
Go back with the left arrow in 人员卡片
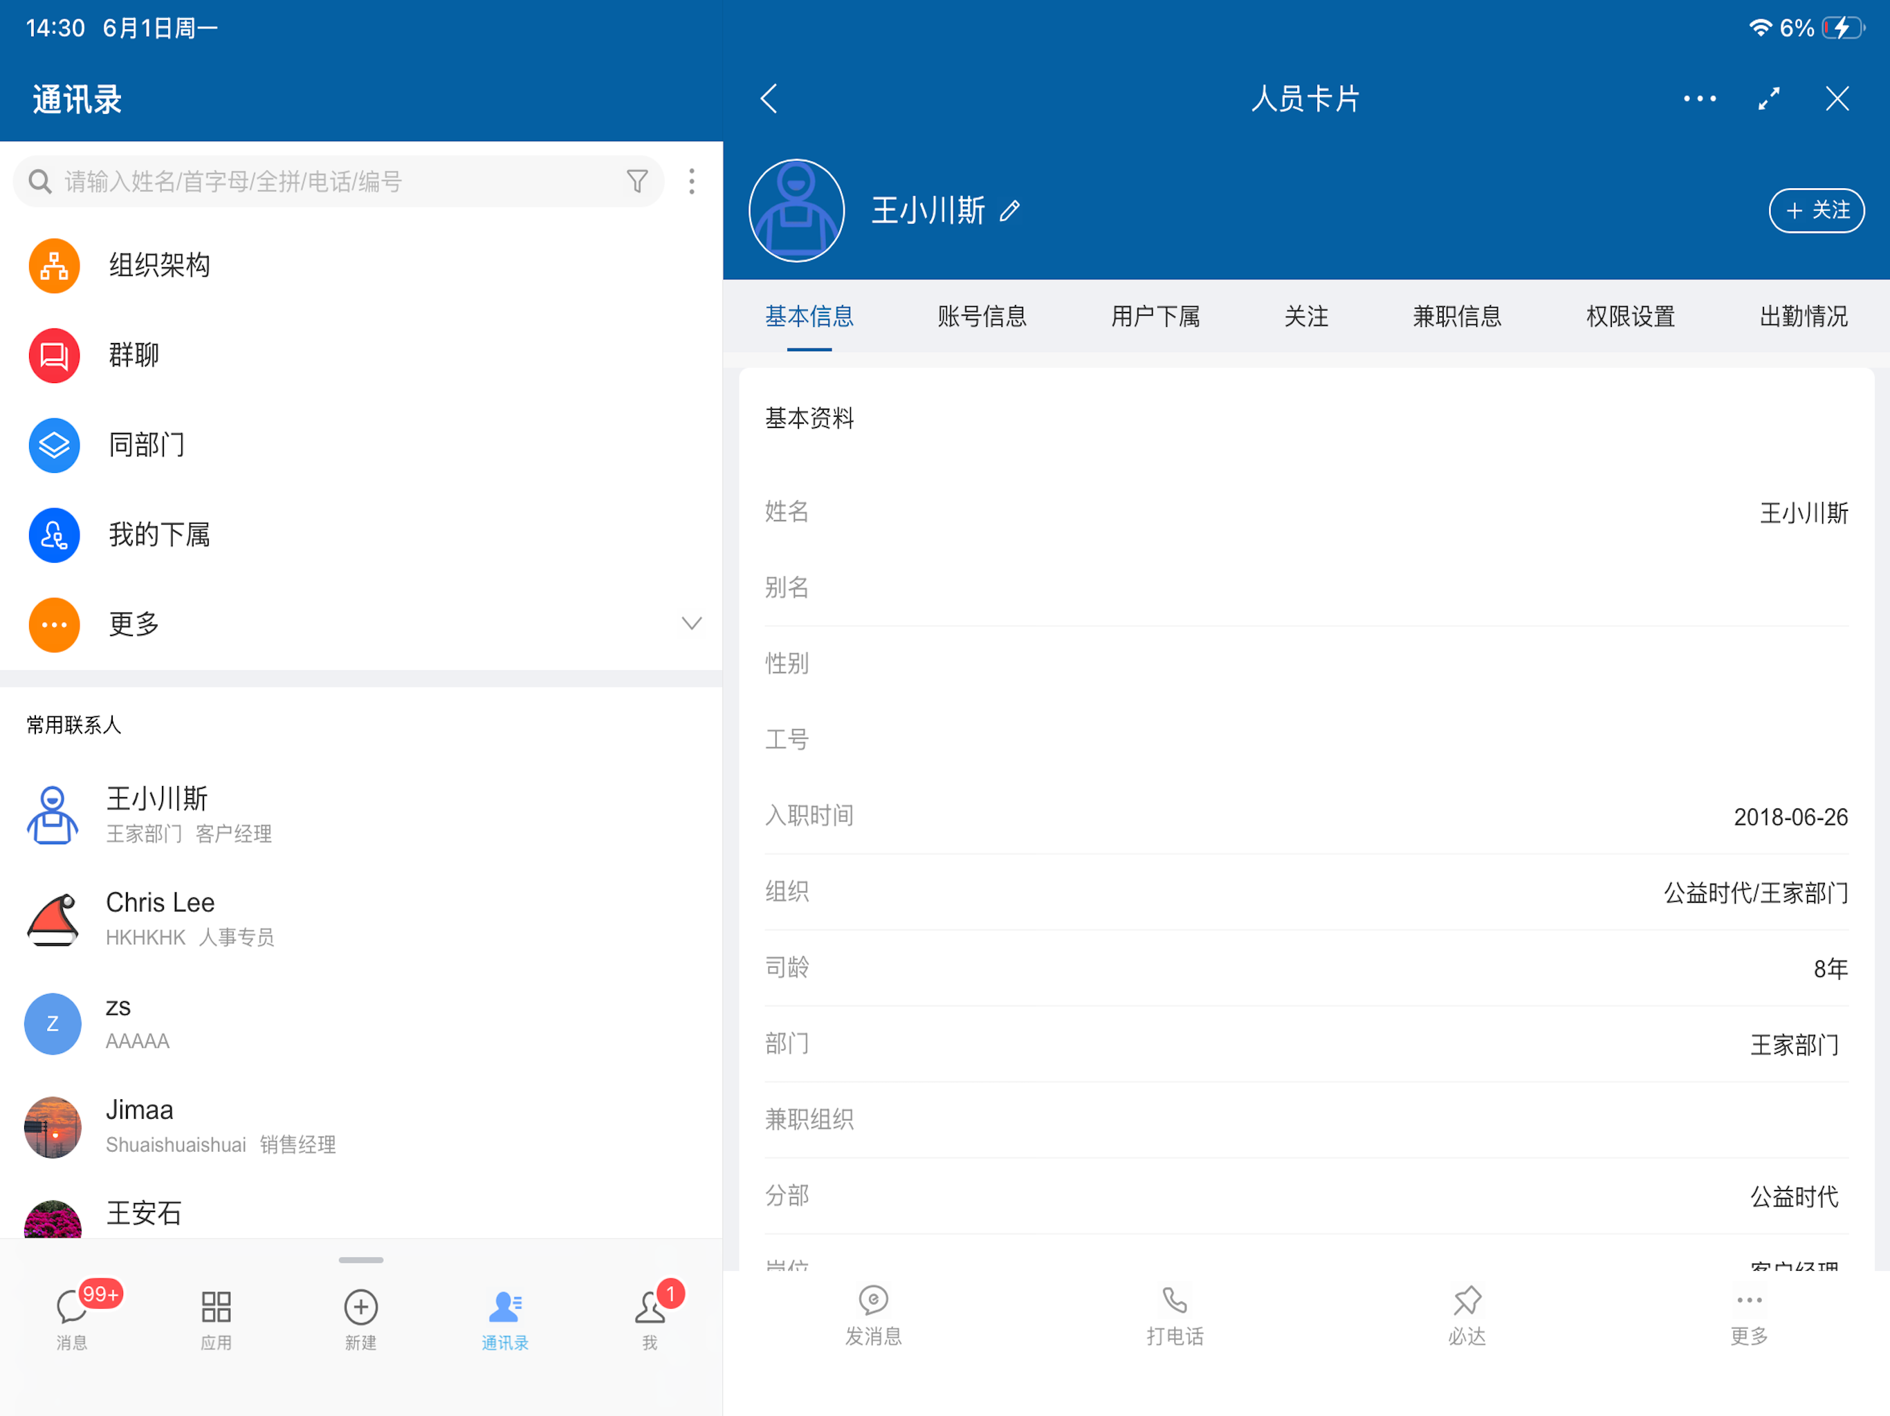(x=768, y=98)
